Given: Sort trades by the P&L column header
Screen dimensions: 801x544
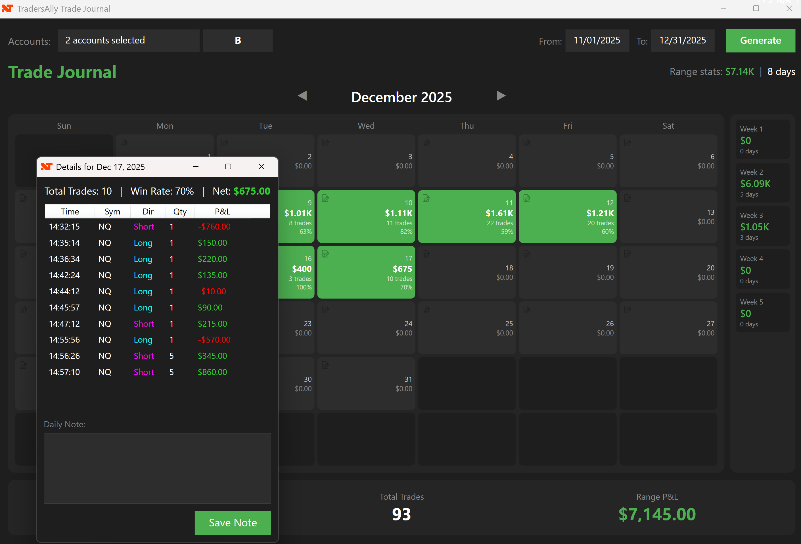Looking at the screenshot, I should 222,212.
